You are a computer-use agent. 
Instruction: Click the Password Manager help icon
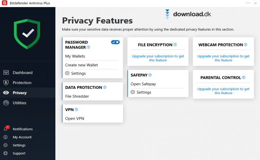pyautogui.click(x=88, y=47)
